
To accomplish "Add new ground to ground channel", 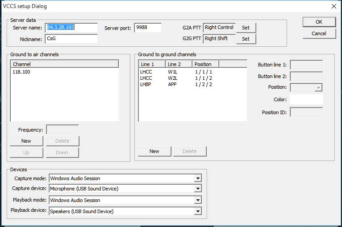I will coord(154,151).
